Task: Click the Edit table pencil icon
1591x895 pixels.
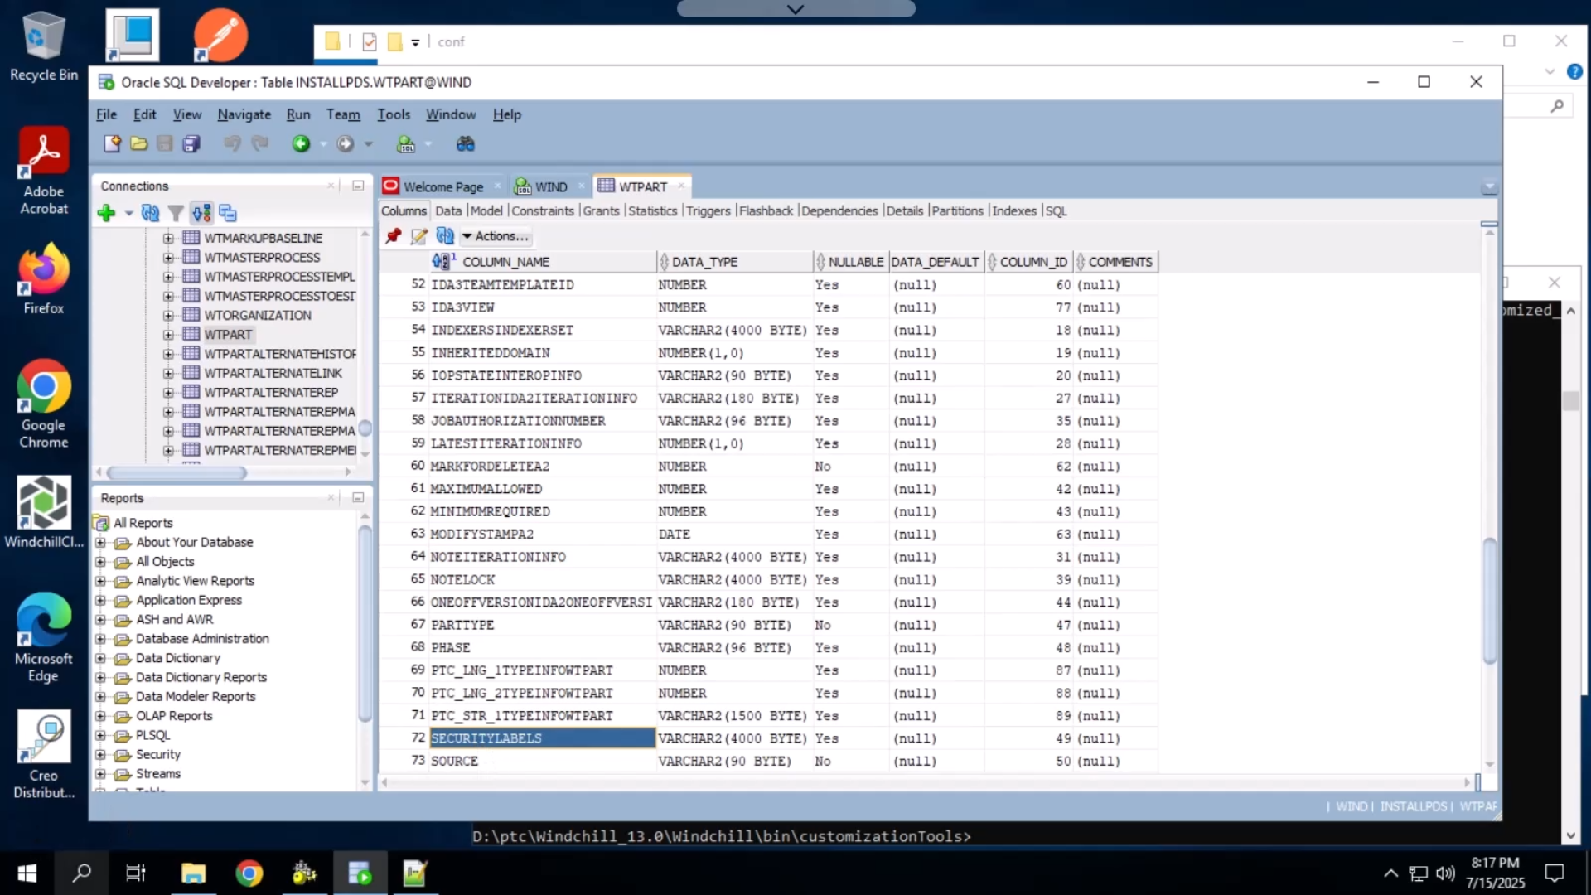Action: (x=419, y=236)
